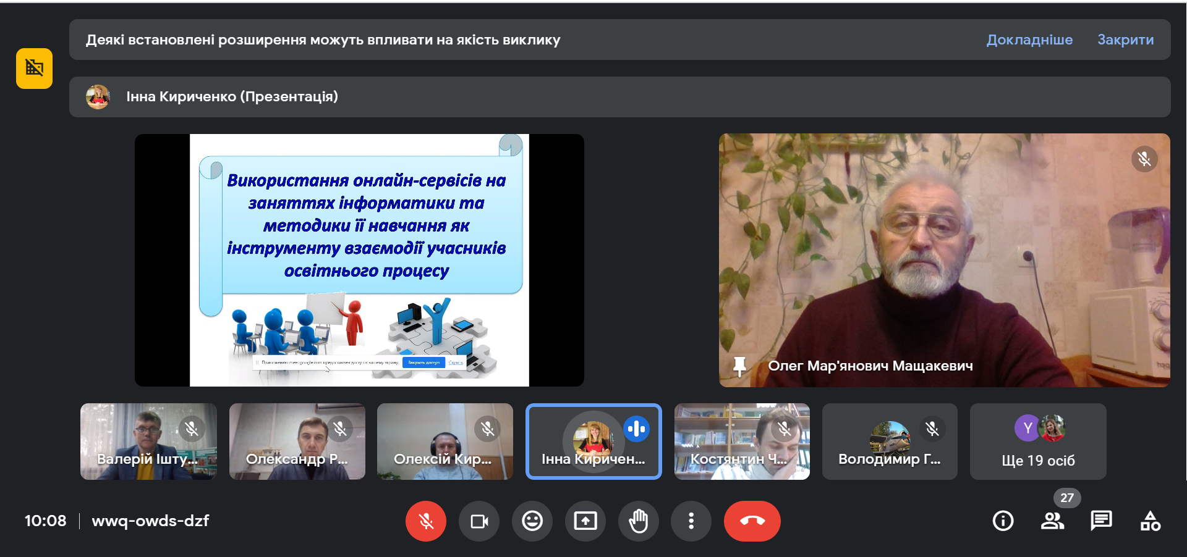Click the meeting code wwq-owds-dzf

150,521
